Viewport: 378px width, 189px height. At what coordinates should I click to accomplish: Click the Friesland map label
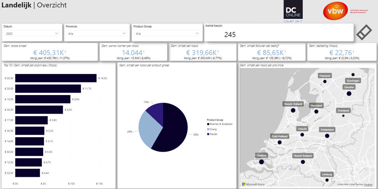tap(325, 76)
